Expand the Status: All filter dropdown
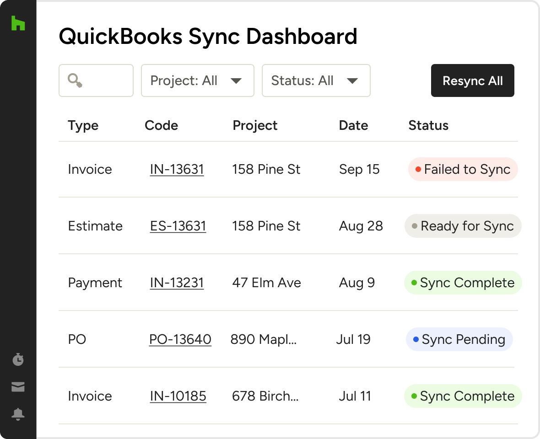This screenshot has height=439, width=540. [316, 80]
